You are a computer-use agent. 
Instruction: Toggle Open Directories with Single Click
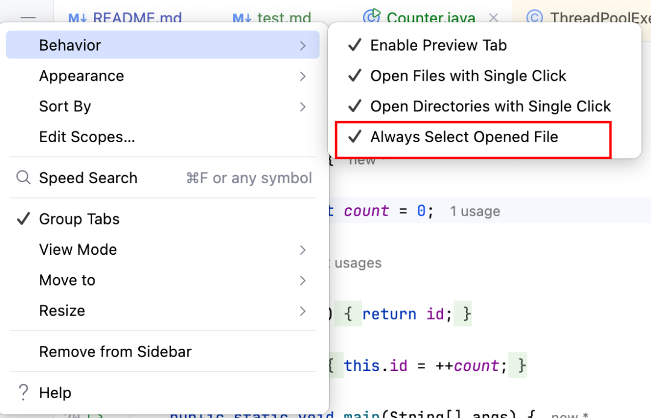point(490,107)
